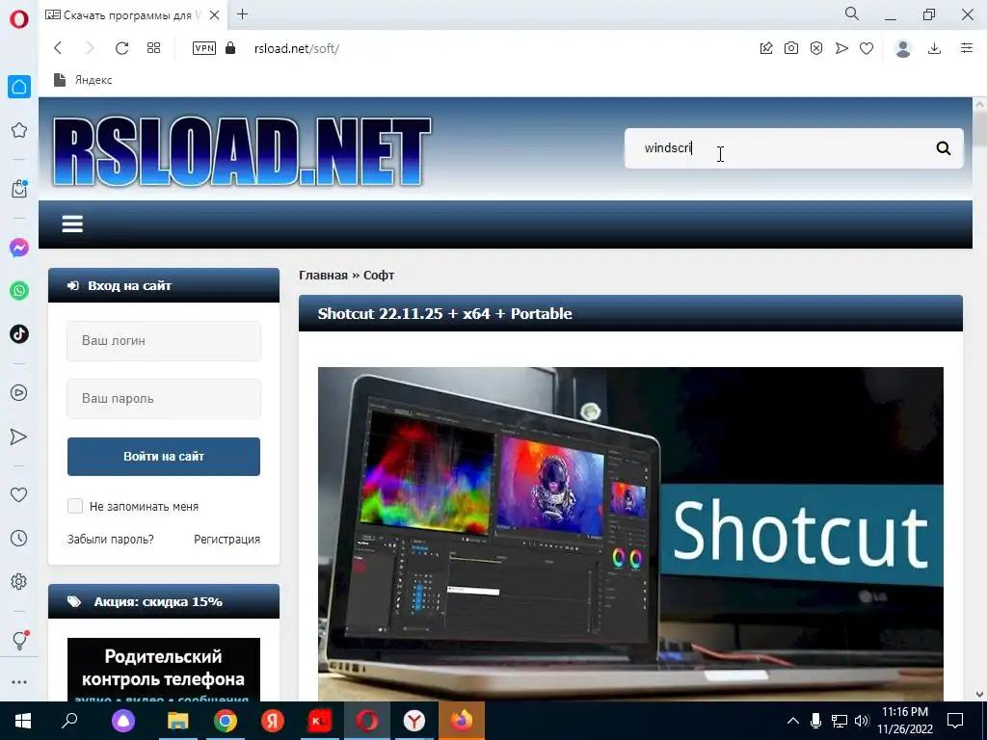Open Shotcut 22.11.25 + x64 + Portable article
Viewport: 987px width, 740px height.
(444, 313)
